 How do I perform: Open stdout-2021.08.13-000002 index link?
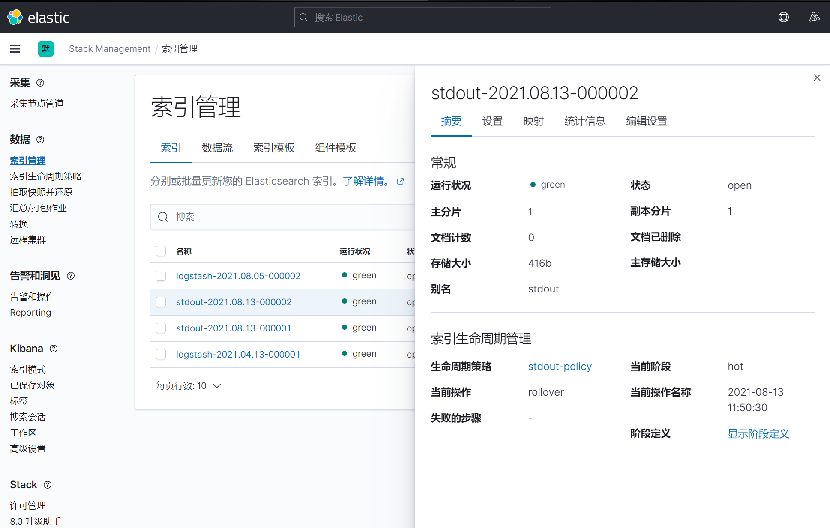coord(234,302)
